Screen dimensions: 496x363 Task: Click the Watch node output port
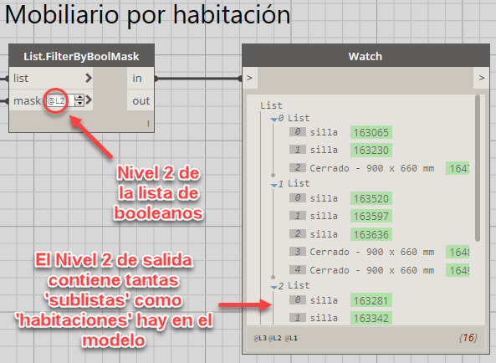tap(481, 78)
